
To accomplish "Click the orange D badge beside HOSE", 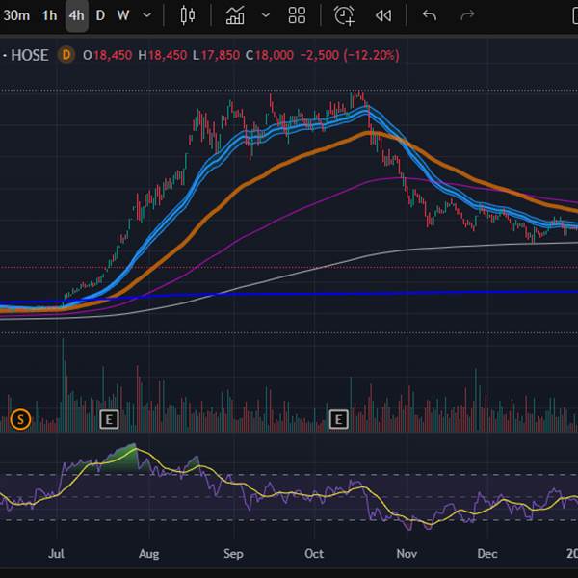I will click(66, 55).
